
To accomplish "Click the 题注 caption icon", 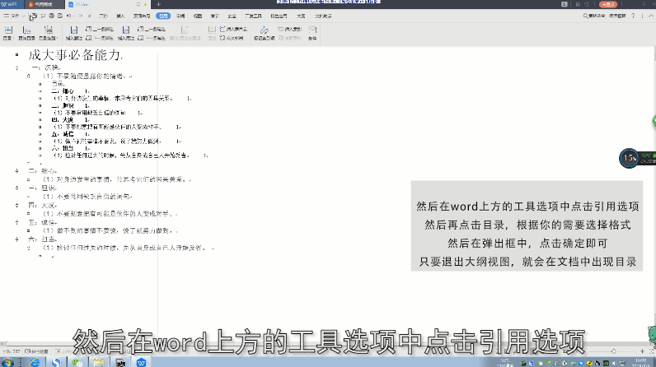I will pyautogui.click(x=213, y=31).
